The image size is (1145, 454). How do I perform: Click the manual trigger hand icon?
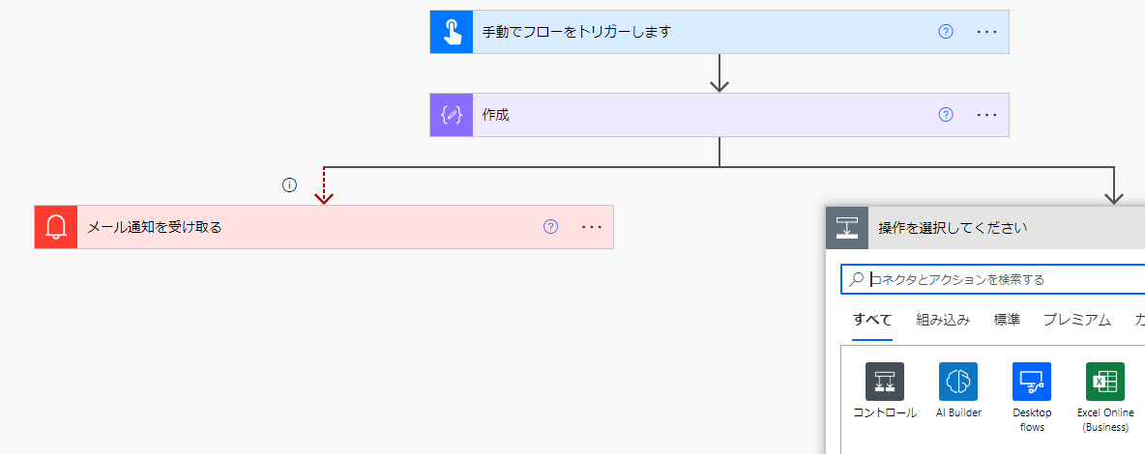click(452, 32)
